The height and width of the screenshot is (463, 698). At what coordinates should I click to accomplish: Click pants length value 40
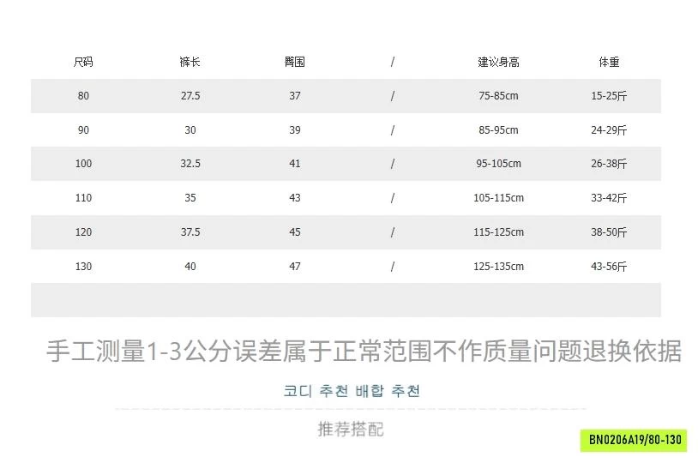click(x=190, y=266)
